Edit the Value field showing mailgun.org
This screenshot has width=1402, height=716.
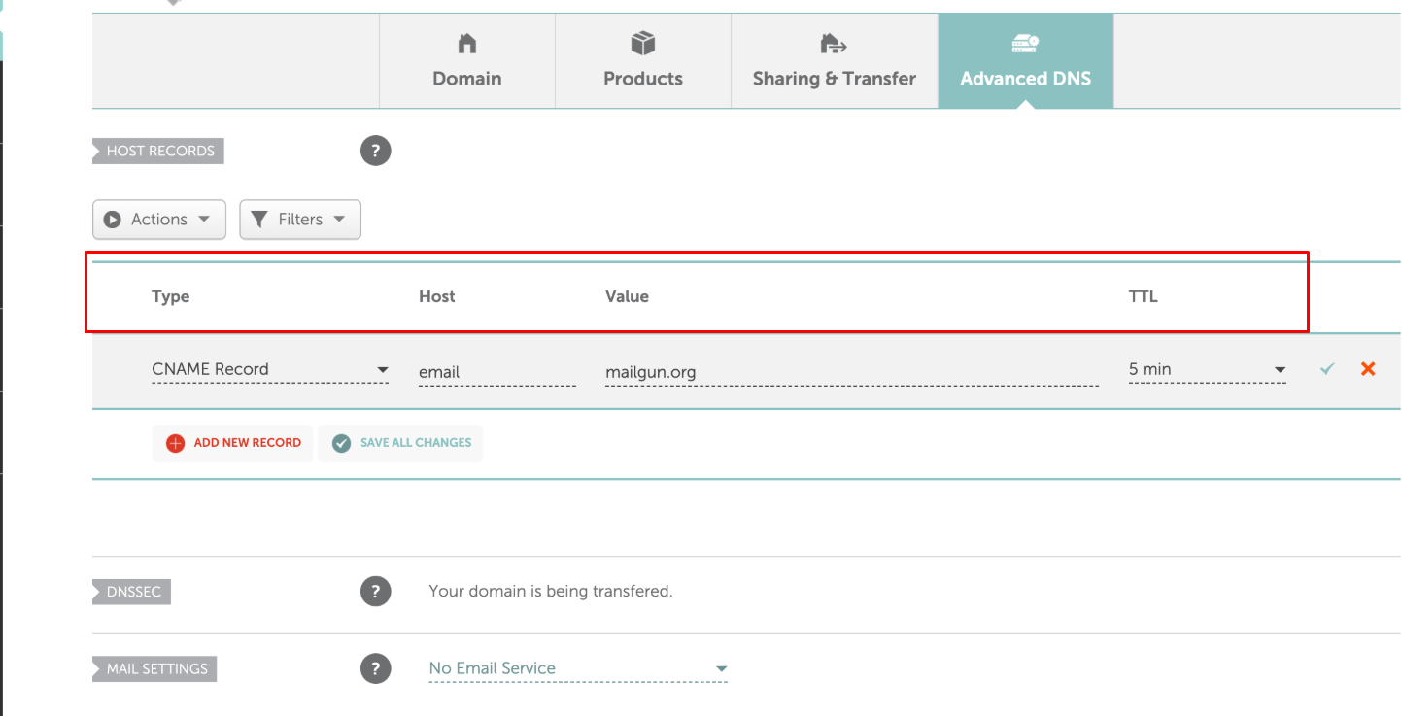pos(850,372)
